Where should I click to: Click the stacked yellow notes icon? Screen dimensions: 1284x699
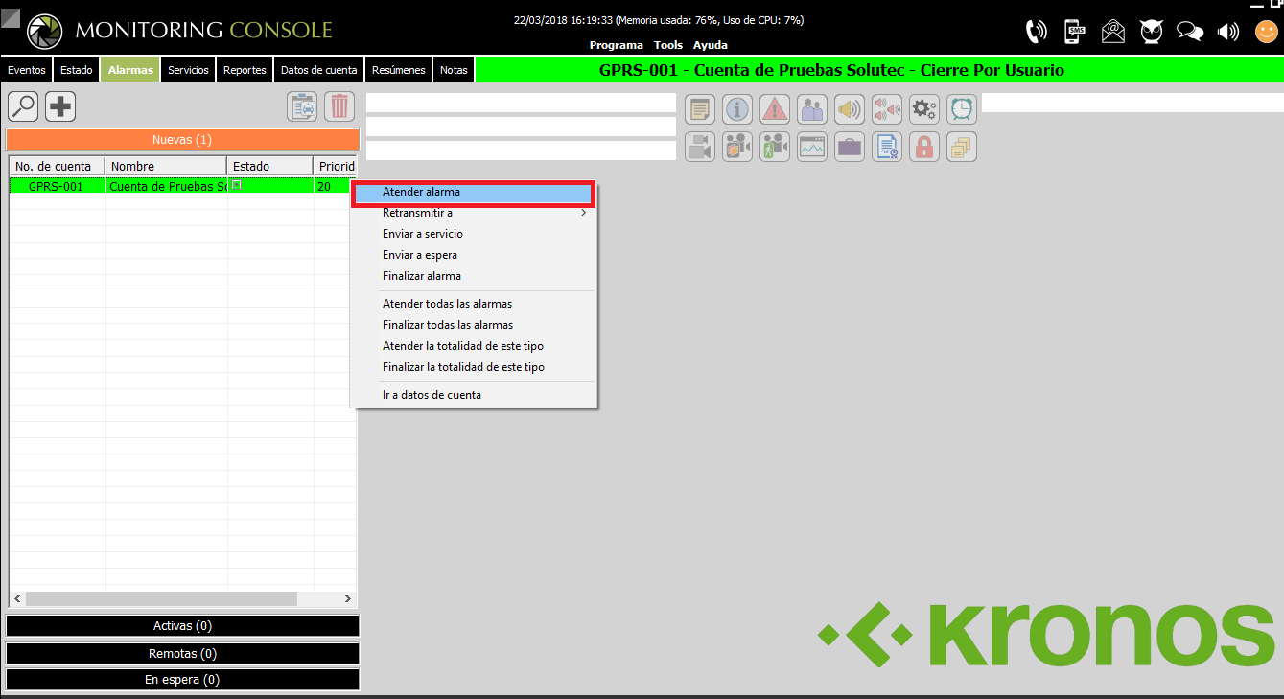pyautogui.click(x=962, y=147)
